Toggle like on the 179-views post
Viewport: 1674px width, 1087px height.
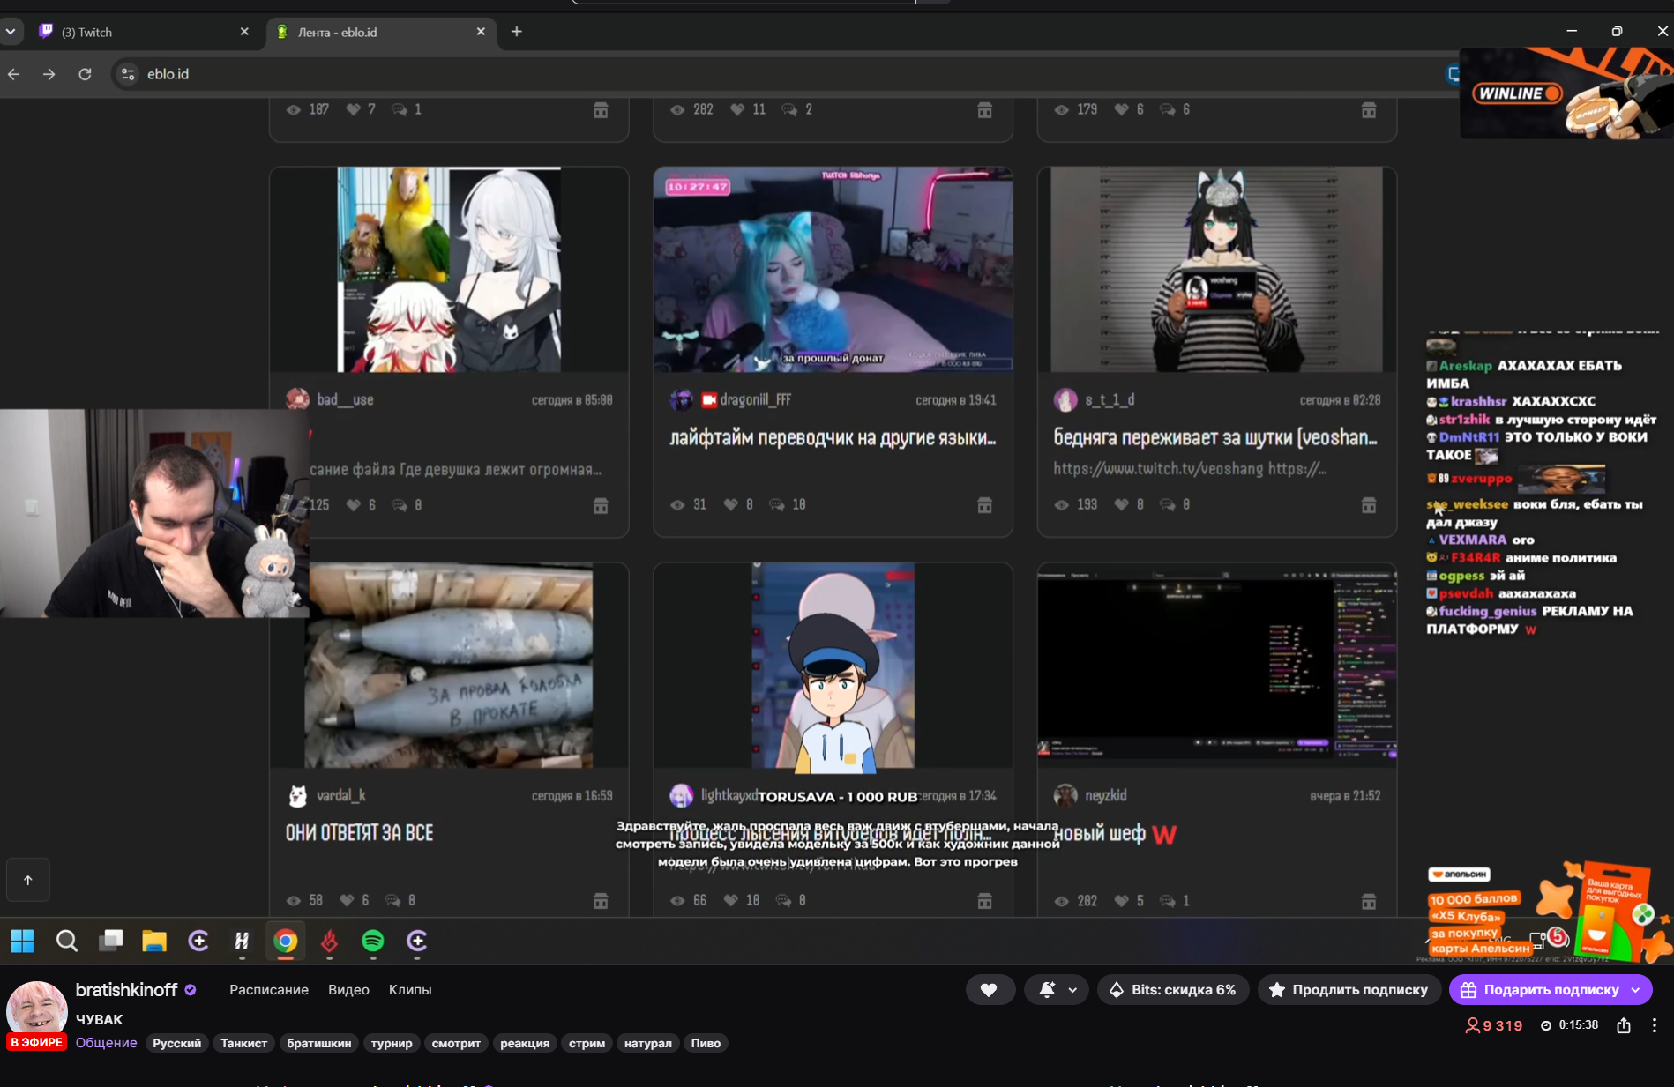coord(1121,109)
